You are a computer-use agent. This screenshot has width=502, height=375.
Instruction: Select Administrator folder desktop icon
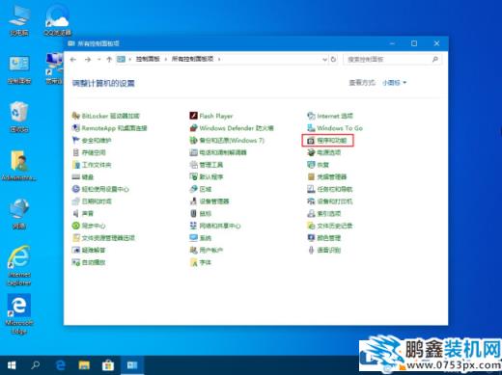coord(19,166)
